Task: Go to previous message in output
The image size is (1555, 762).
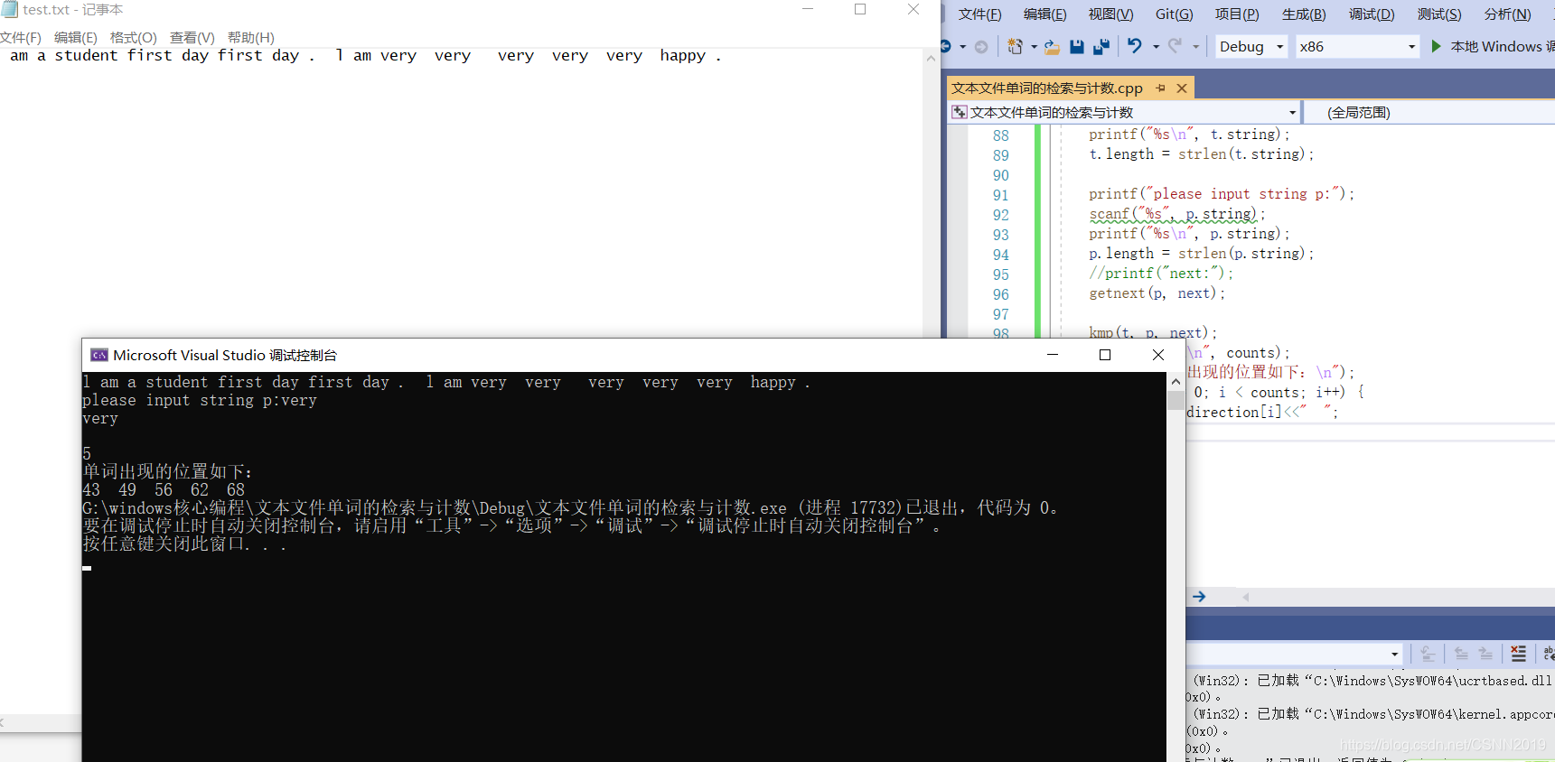Action: tap(1461, 654)
